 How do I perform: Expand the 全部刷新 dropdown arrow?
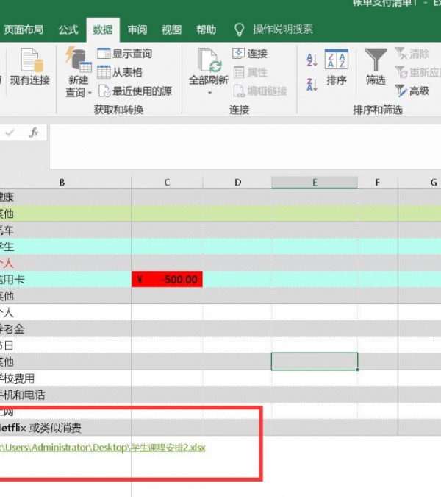209,93
